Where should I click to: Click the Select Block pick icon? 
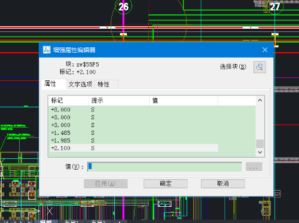point(260,67)
